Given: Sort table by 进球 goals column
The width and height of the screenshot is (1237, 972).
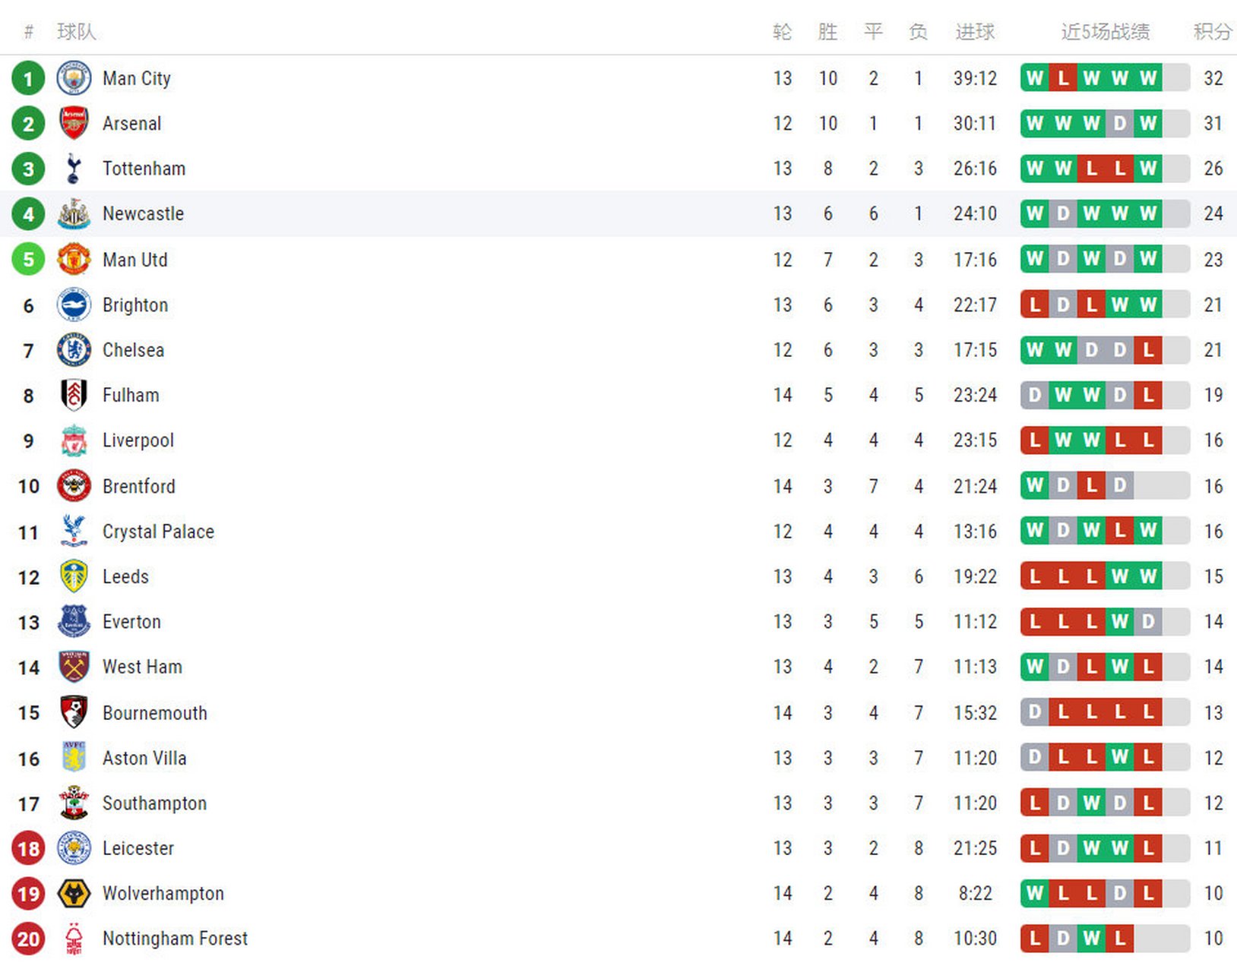Looking at the screenshot, I should point(975,32).
